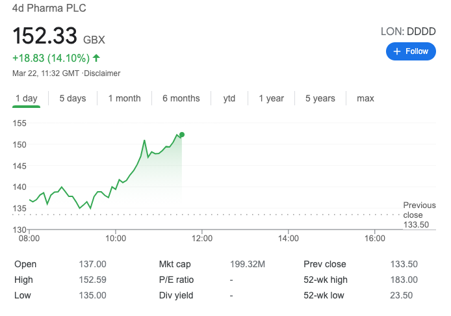Click the 12:00 time axis label
The image size is (451, 316).
(202, 238)
